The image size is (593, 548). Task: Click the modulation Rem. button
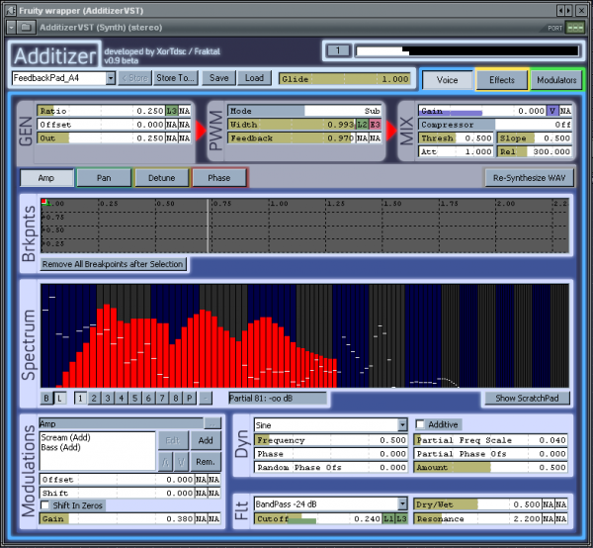click(x=206, y=462)
